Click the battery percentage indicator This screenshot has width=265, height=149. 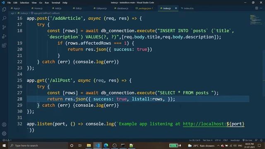pos(174,145)
